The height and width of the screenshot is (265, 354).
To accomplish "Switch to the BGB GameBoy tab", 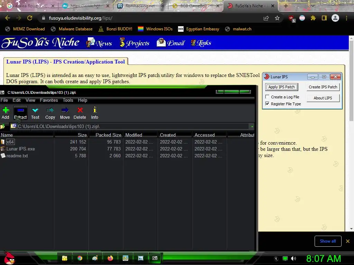I will tap(195, 6).
